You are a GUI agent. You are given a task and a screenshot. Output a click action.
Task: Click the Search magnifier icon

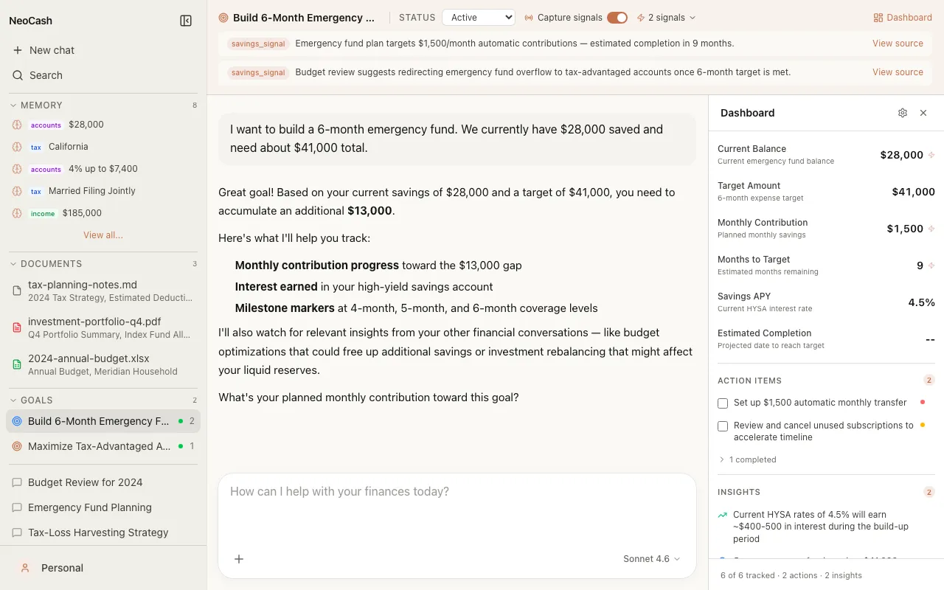pyautogui.click(x=18, y=75)
